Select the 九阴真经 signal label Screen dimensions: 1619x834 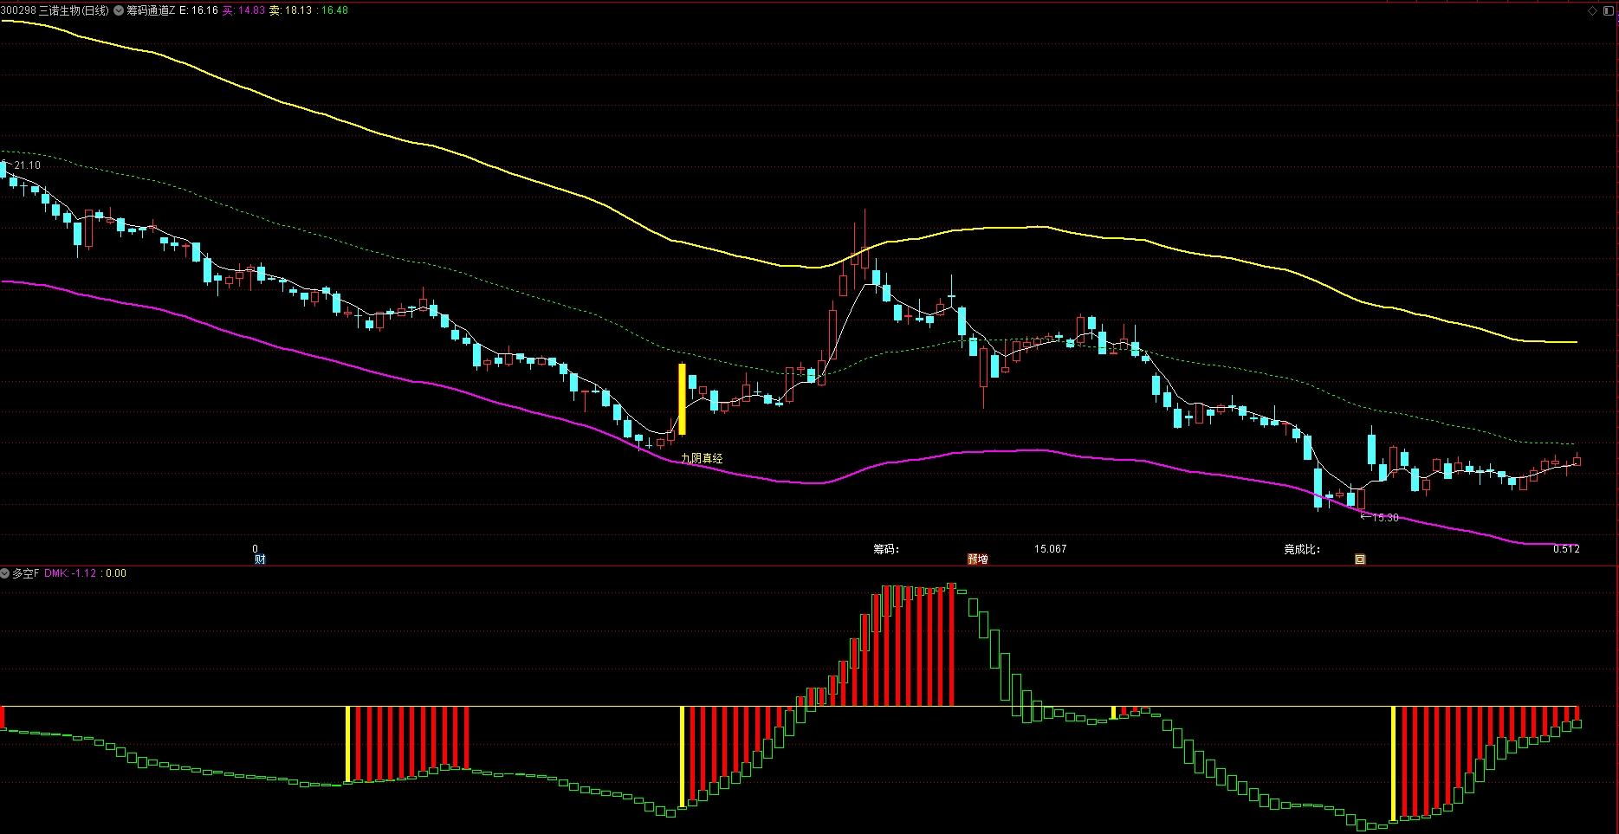click(702, 458)
